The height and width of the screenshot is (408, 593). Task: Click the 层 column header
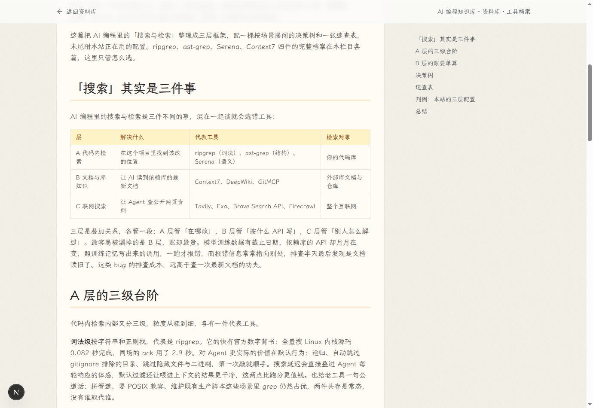93,137
